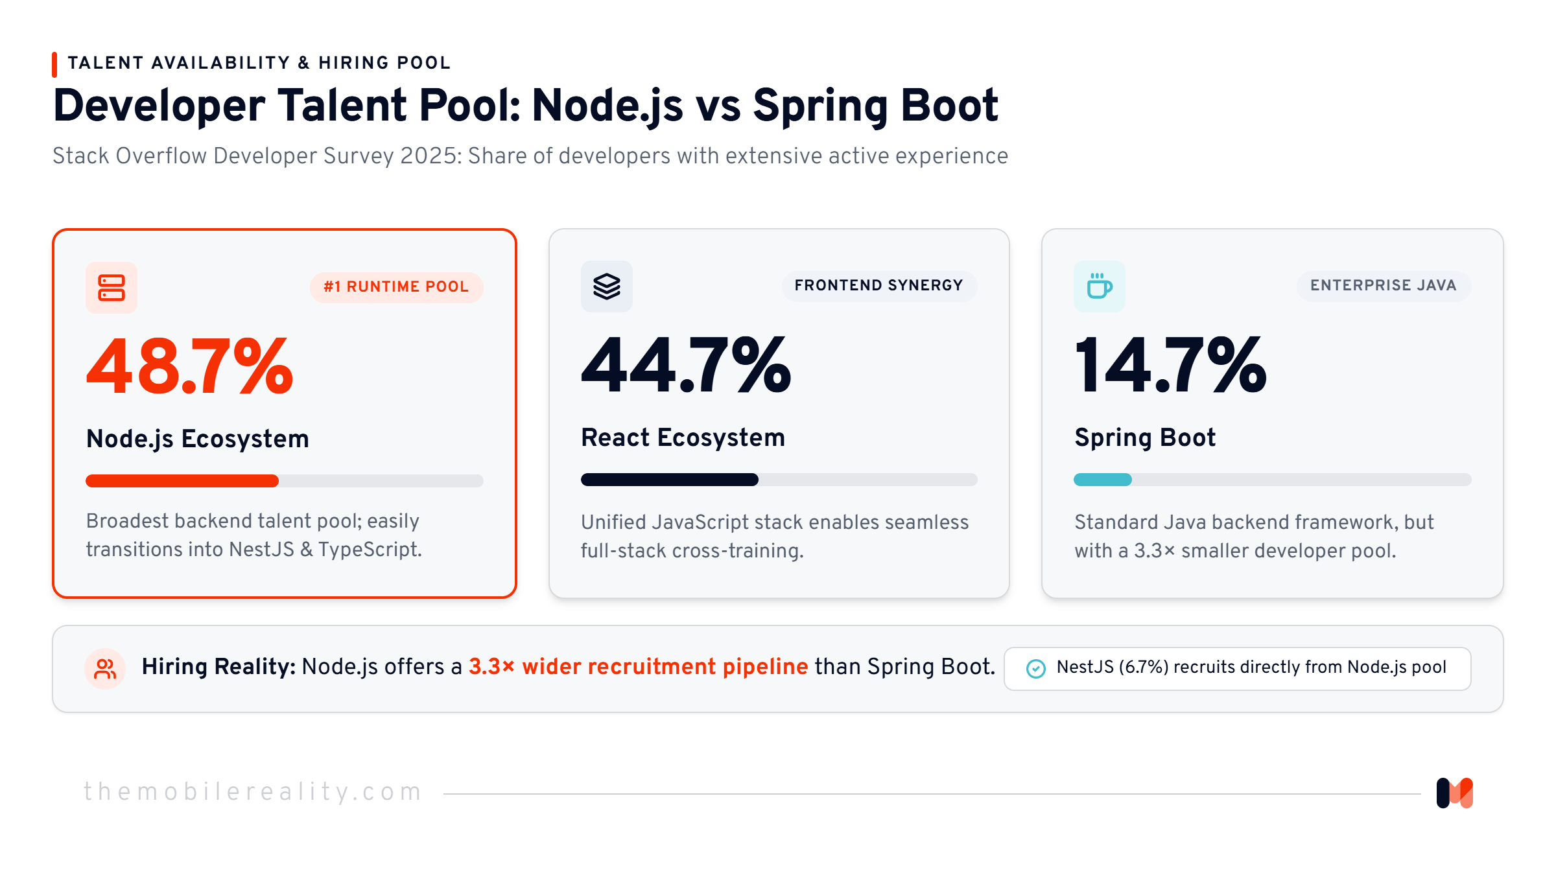Select the Node.js Ecosystem heading
The height and width of the screenshot is (875, 1556).
[x=198, y=439]
